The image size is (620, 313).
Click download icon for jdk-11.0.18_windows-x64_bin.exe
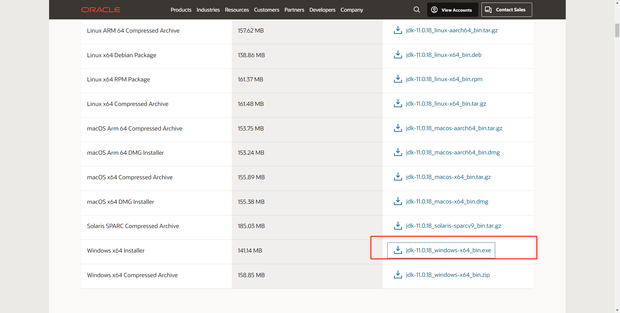[x=398, y=250]
